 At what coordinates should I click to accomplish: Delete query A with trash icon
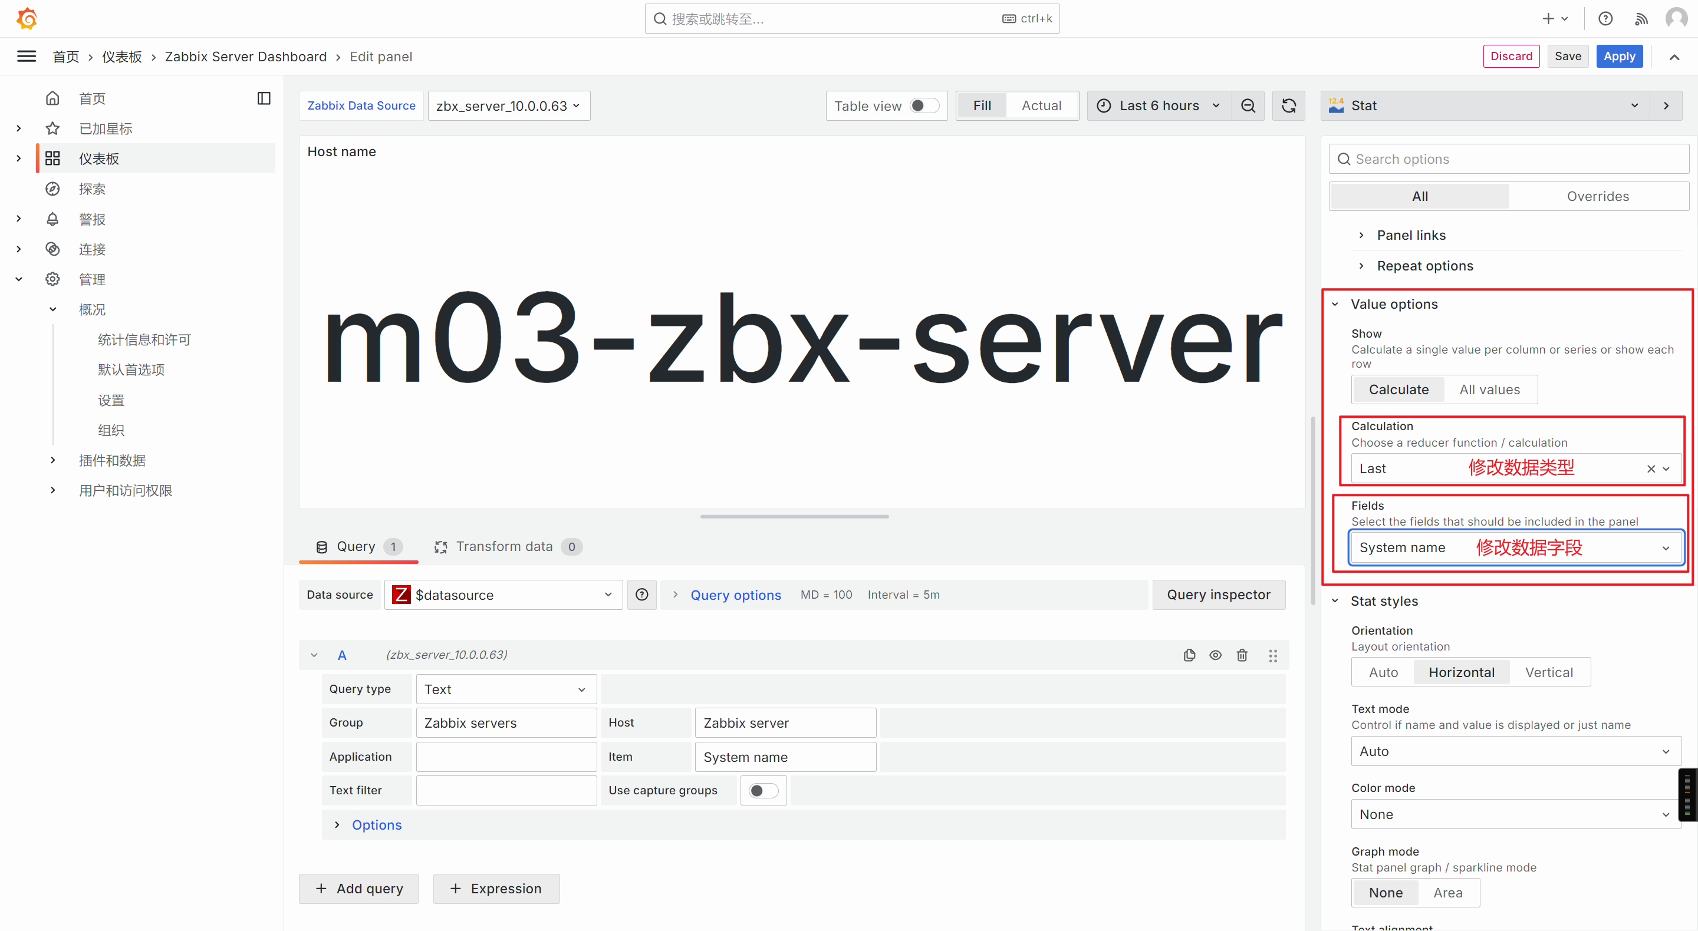(x=1242, y=654)
